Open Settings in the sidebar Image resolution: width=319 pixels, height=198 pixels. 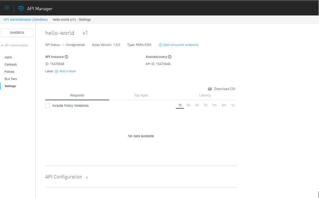coord(10,86)
